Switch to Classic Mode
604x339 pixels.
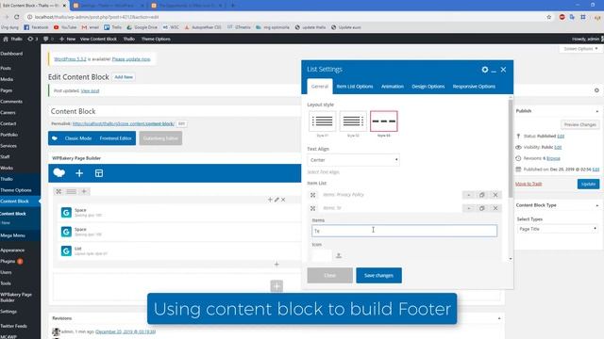point(78,138)
